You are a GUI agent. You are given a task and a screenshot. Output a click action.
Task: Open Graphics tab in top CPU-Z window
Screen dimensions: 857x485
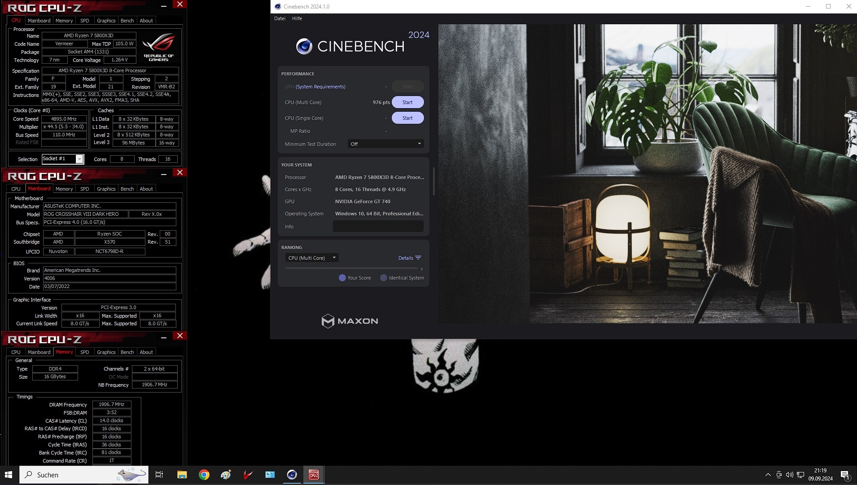[x=106, y=21]
